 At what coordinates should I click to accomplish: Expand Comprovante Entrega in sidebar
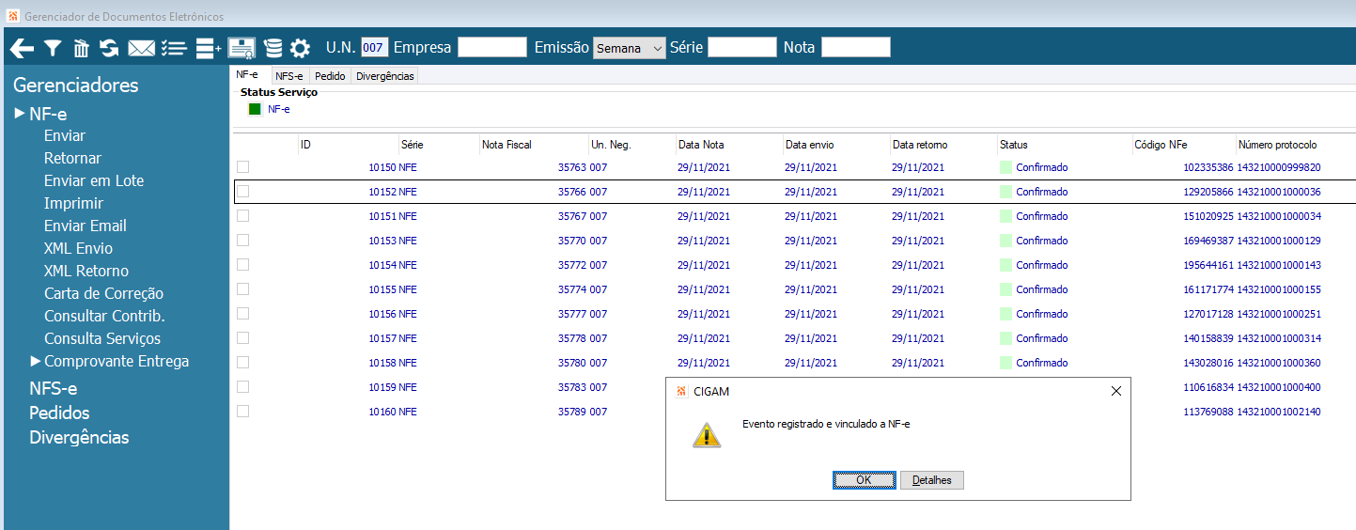[x=36, y=361]
